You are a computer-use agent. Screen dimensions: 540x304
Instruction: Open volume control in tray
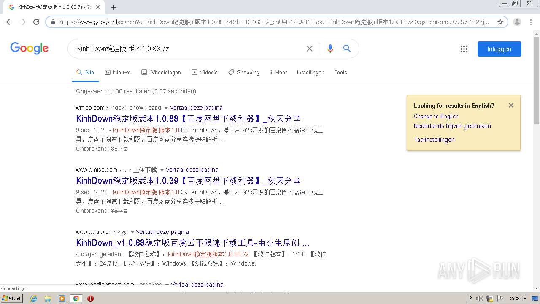(x=480, y=299)
